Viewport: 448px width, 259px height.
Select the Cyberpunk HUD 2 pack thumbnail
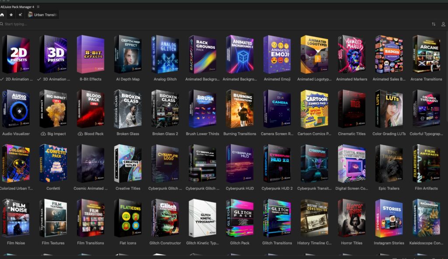(x=277, y=163)
